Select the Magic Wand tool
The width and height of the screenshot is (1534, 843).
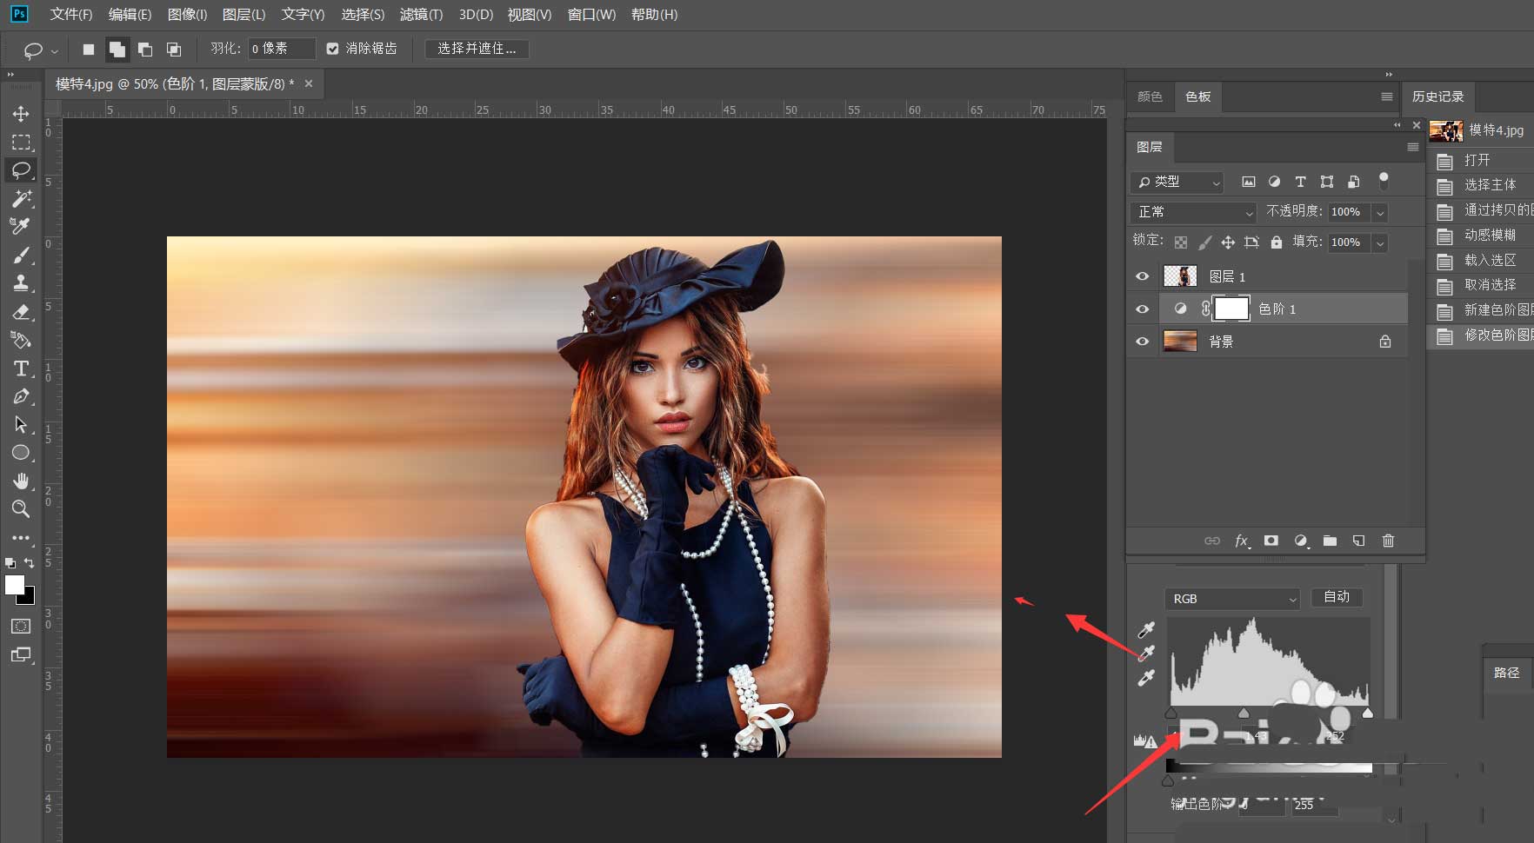tap(21, 198)
